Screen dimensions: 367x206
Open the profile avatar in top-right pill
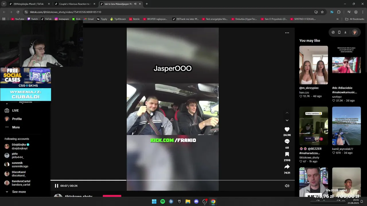[x=354, y=32]
